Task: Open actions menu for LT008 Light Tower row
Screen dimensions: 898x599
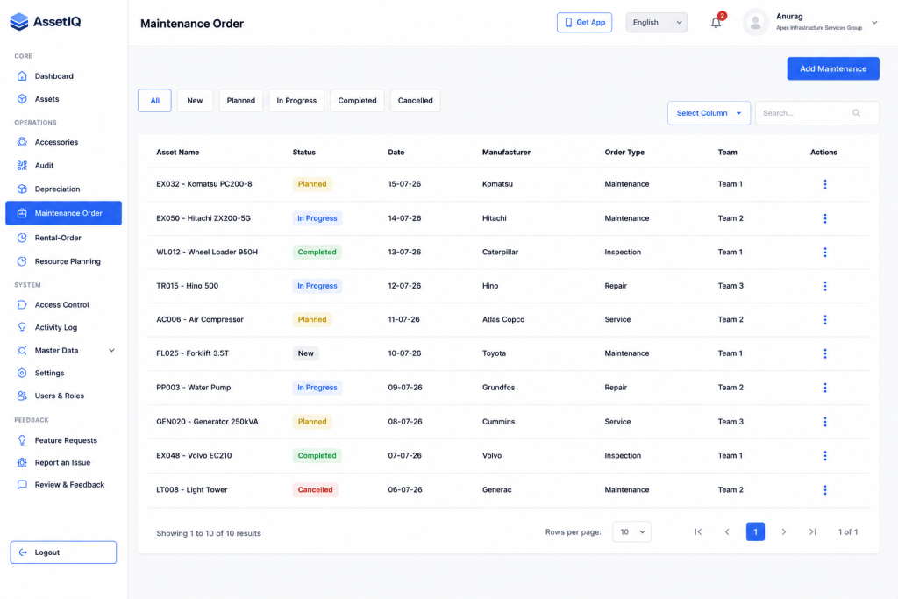Action: click(824, 490)
